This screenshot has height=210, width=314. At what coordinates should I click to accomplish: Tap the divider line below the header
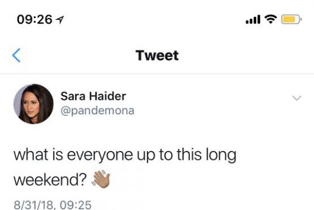pos(157,73)
